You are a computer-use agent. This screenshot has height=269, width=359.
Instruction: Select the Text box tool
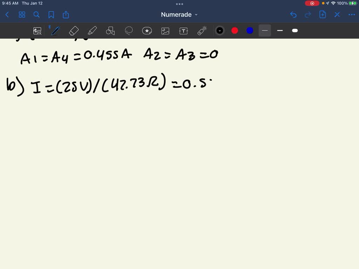[x=184, y=31]
